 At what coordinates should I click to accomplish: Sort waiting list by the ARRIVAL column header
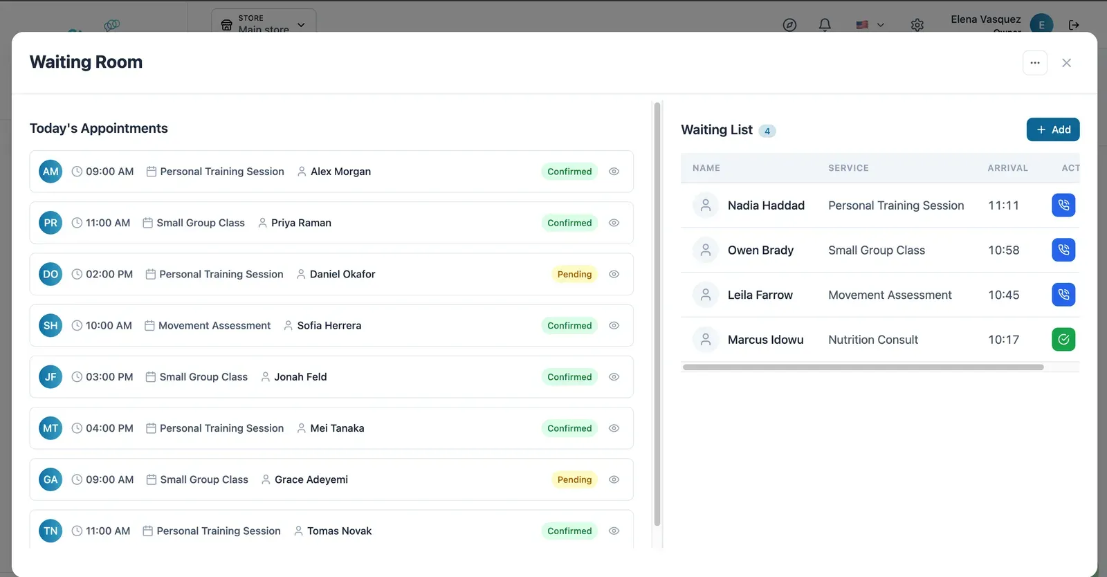coord(1007,168)
